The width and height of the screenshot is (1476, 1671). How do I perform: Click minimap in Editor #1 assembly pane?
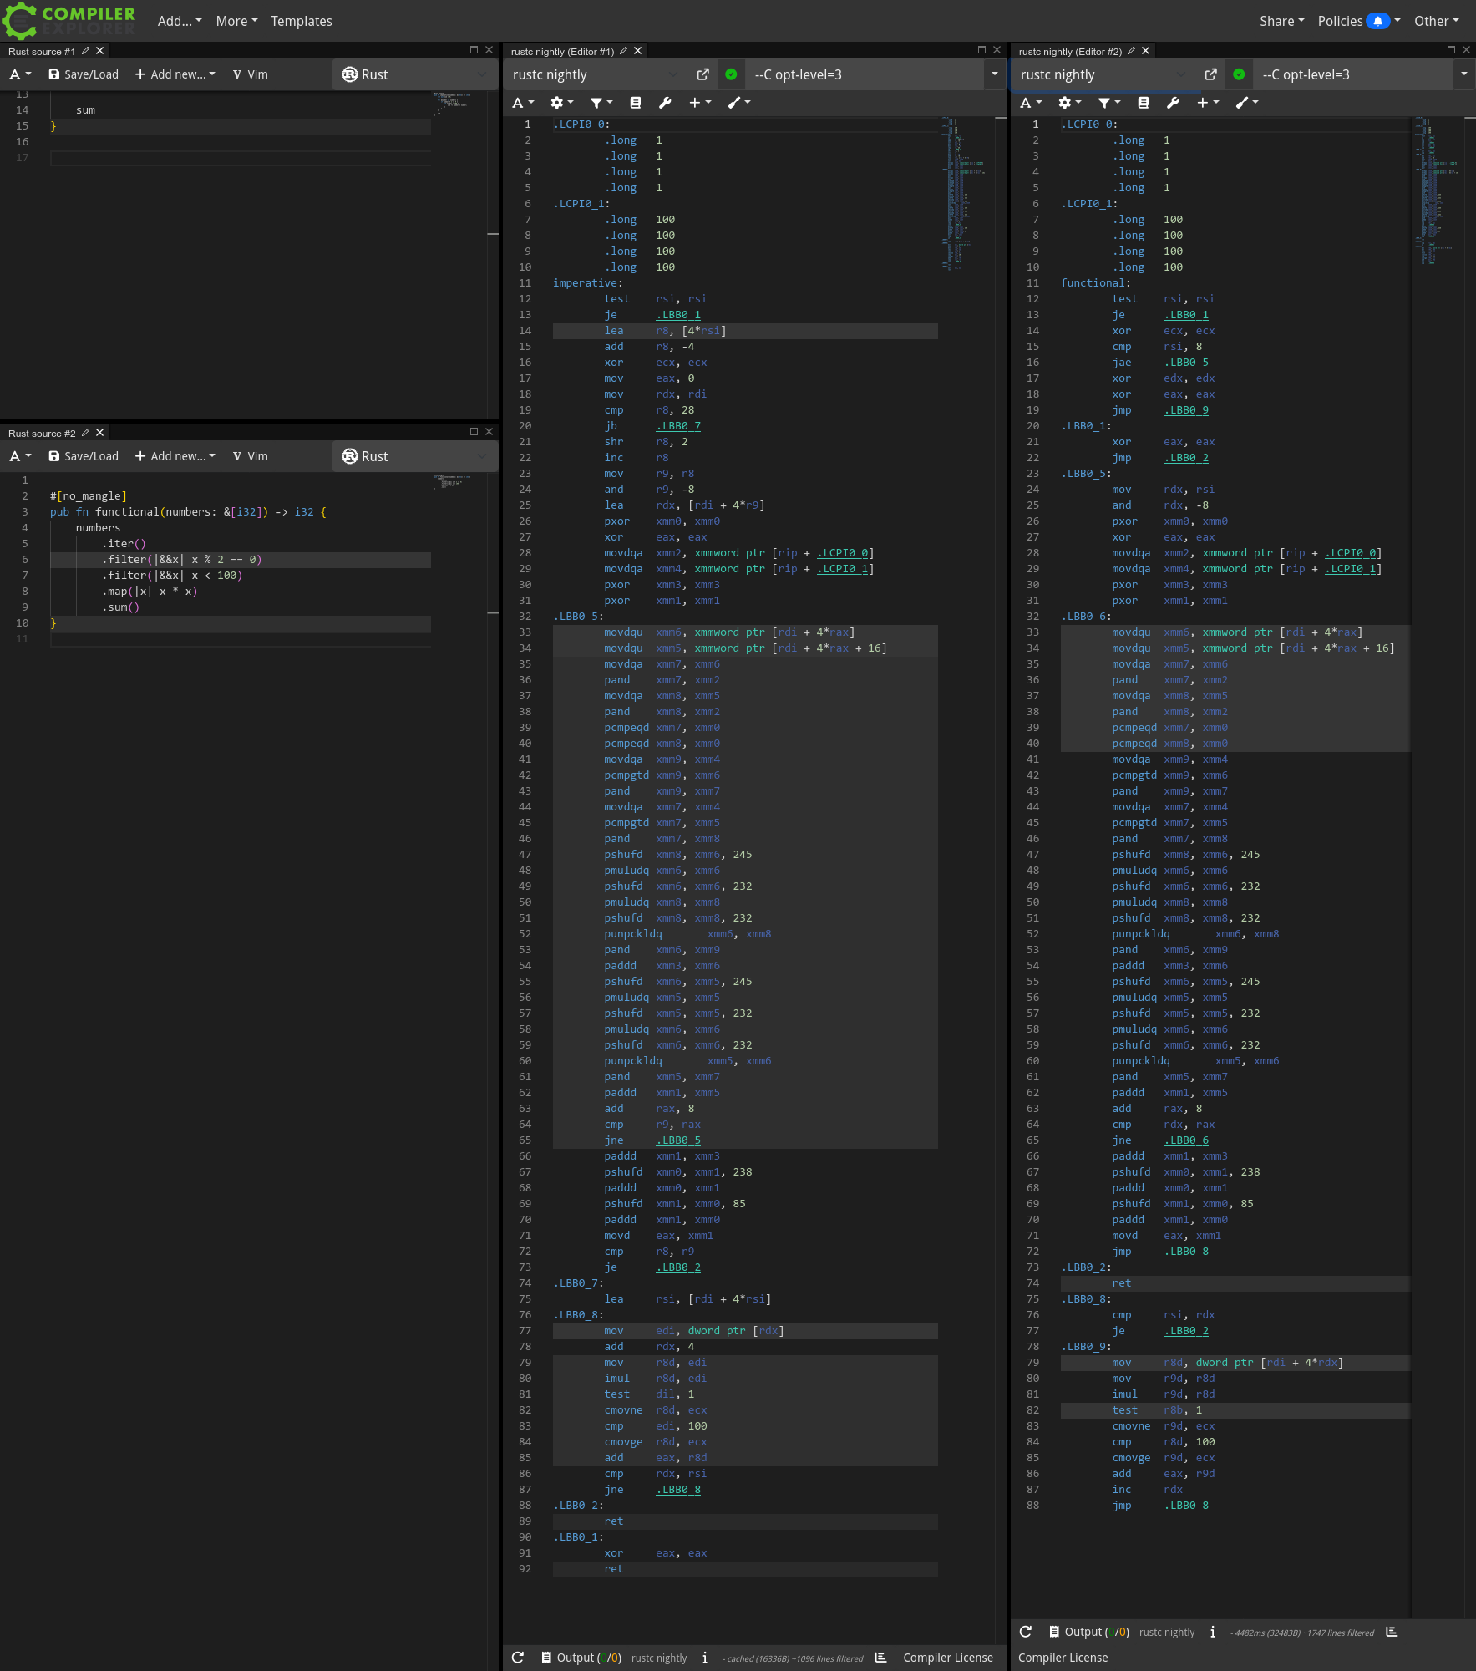pos(965,193)
